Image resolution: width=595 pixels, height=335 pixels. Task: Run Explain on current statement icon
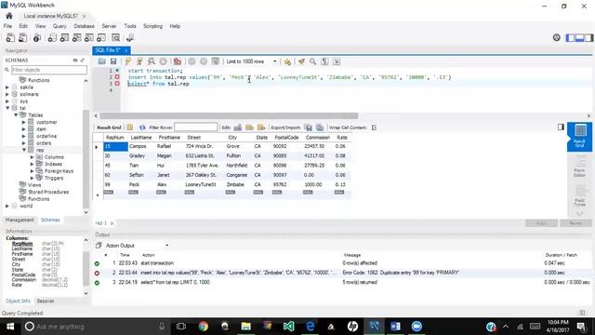coord(152,61)
